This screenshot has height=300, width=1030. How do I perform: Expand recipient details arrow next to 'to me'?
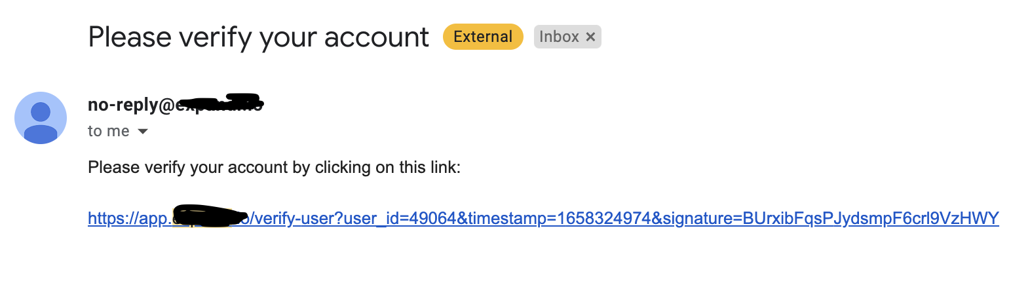(x=143, y=132)
